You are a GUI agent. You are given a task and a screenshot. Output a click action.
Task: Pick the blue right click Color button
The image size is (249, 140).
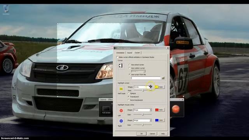pyautogui.click(x=160, y=120)
